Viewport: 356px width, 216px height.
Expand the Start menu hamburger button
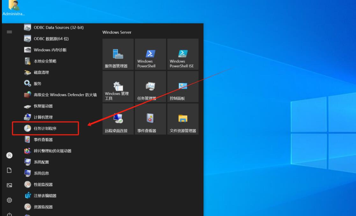pos(9,32)
